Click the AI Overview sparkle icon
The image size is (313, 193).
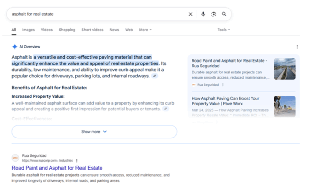pos(15,47)
